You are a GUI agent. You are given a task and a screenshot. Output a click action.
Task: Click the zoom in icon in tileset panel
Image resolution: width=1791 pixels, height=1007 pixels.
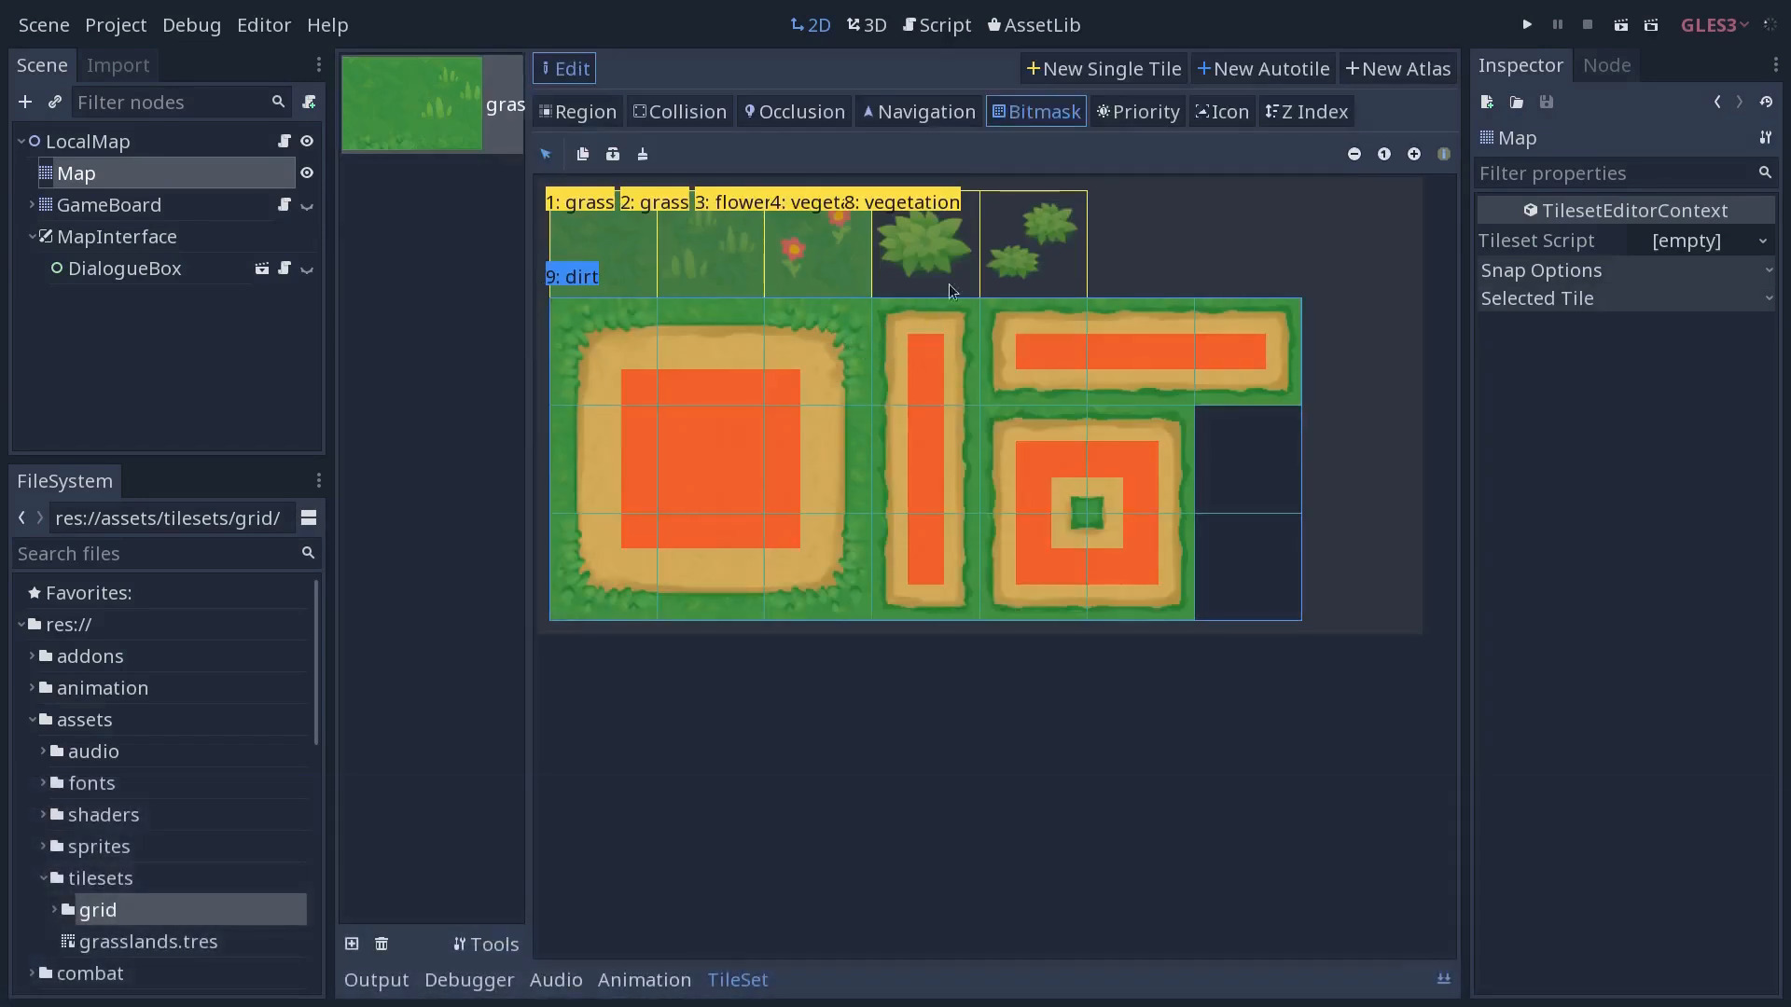click(1414, 154)
